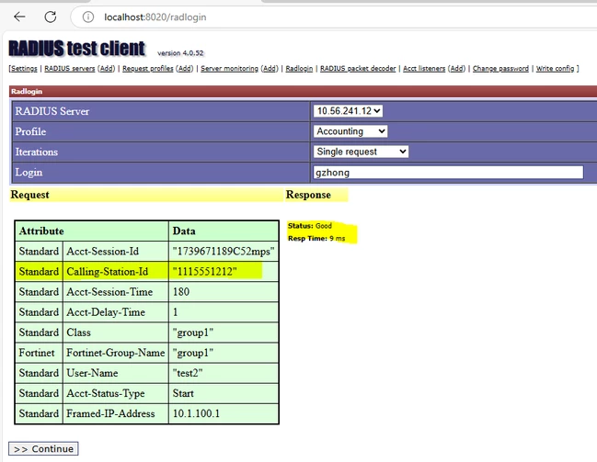Add a request profile via (Add) link
Image resolution: width=597 pixels, height=462 pixels.
185,69
